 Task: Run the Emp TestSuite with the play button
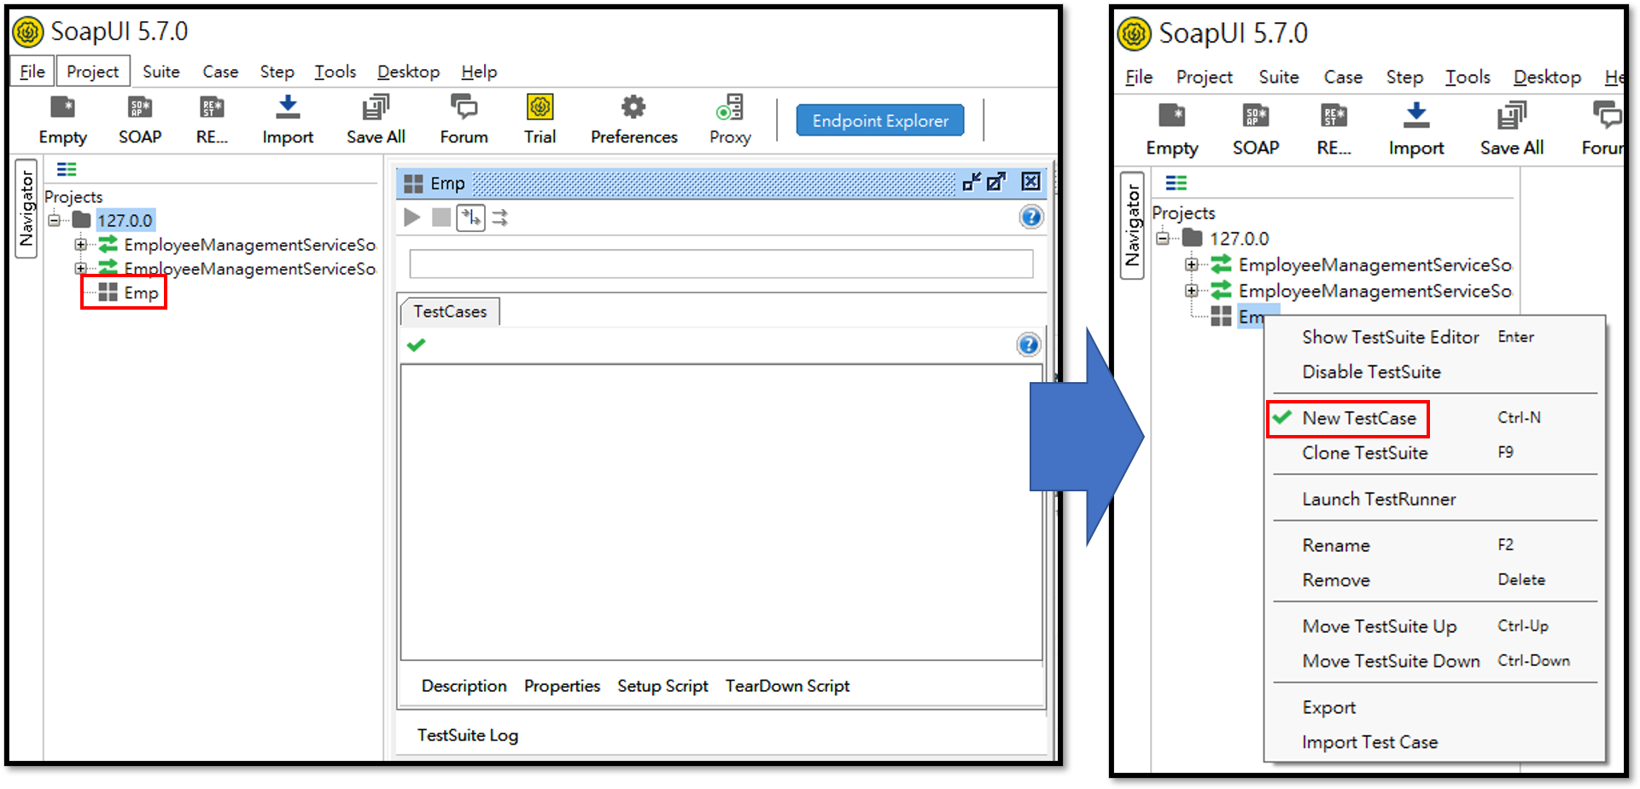[412, 218]
